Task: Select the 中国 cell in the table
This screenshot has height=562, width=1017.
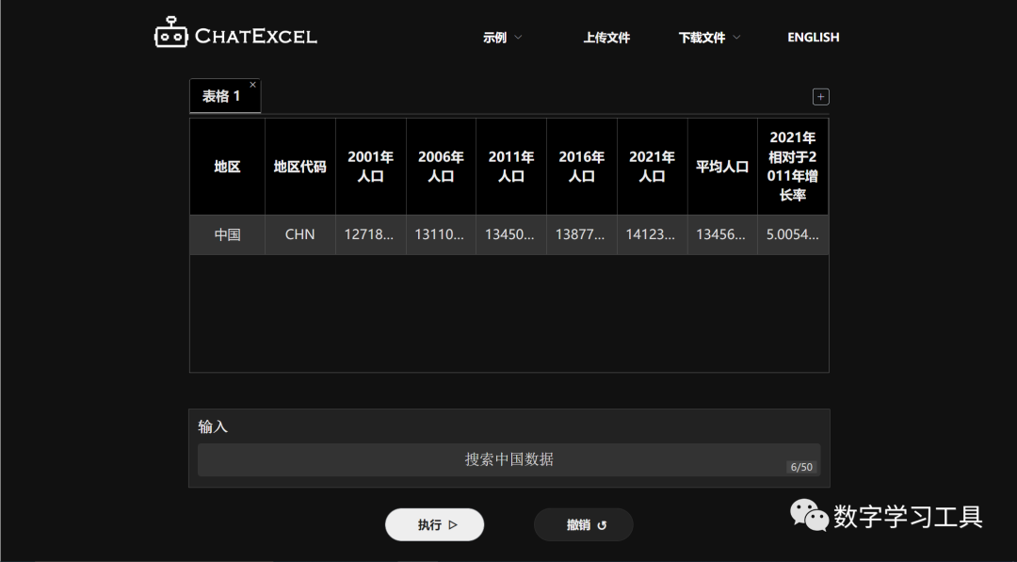Action: (x=227, y=234)
